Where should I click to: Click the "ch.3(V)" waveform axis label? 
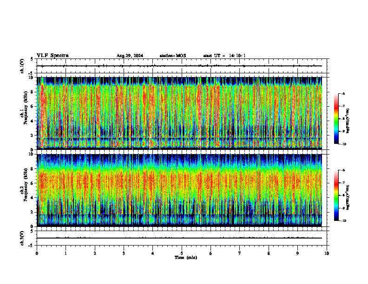pos(22,238)
